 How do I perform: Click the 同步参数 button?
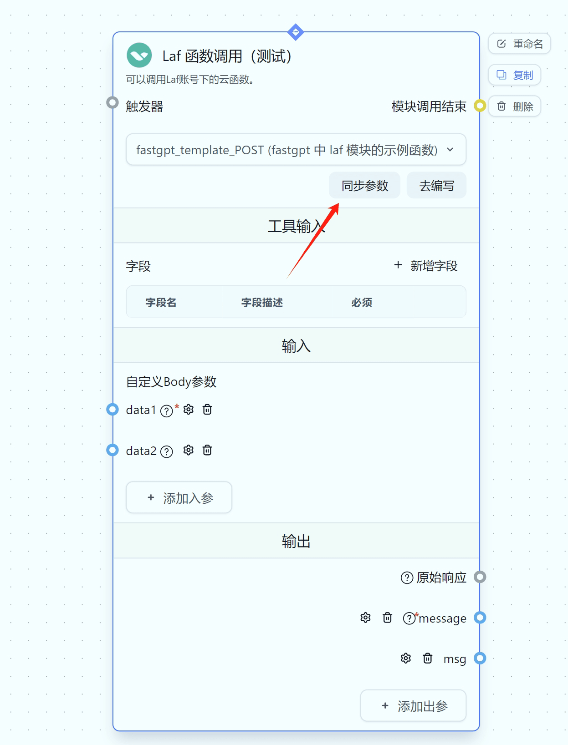[364, 186]
